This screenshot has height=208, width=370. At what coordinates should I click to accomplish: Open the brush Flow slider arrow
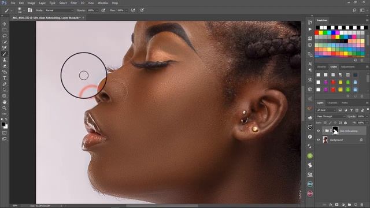pyautogui.click(x=127, y=10)
